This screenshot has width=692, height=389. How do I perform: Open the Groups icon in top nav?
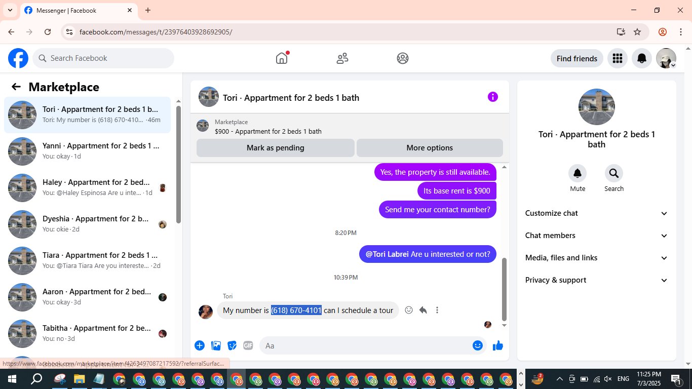(x=403, y=58)
